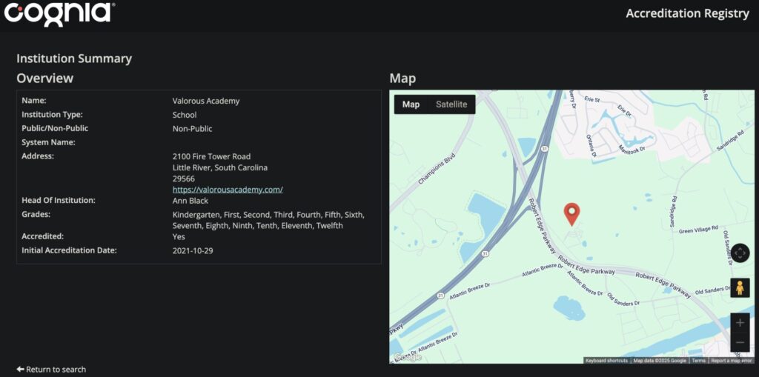Click Green Village Rd label on map
The height and width of the screenshot is (377, 759).
[x=698, y=231]
